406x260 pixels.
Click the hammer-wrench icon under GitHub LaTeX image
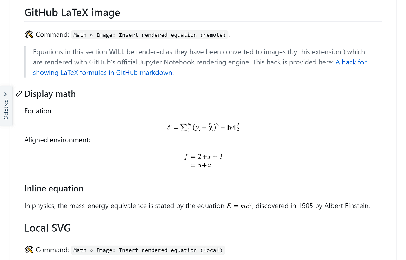pos(29,34)
